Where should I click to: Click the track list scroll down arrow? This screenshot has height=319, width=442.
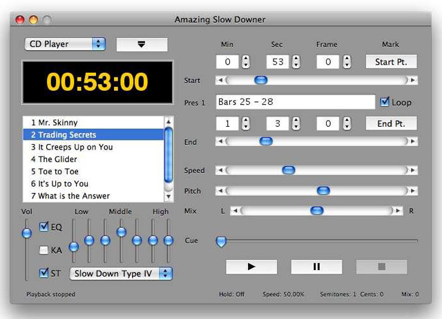pyautogui.click(x=169, y=196)
